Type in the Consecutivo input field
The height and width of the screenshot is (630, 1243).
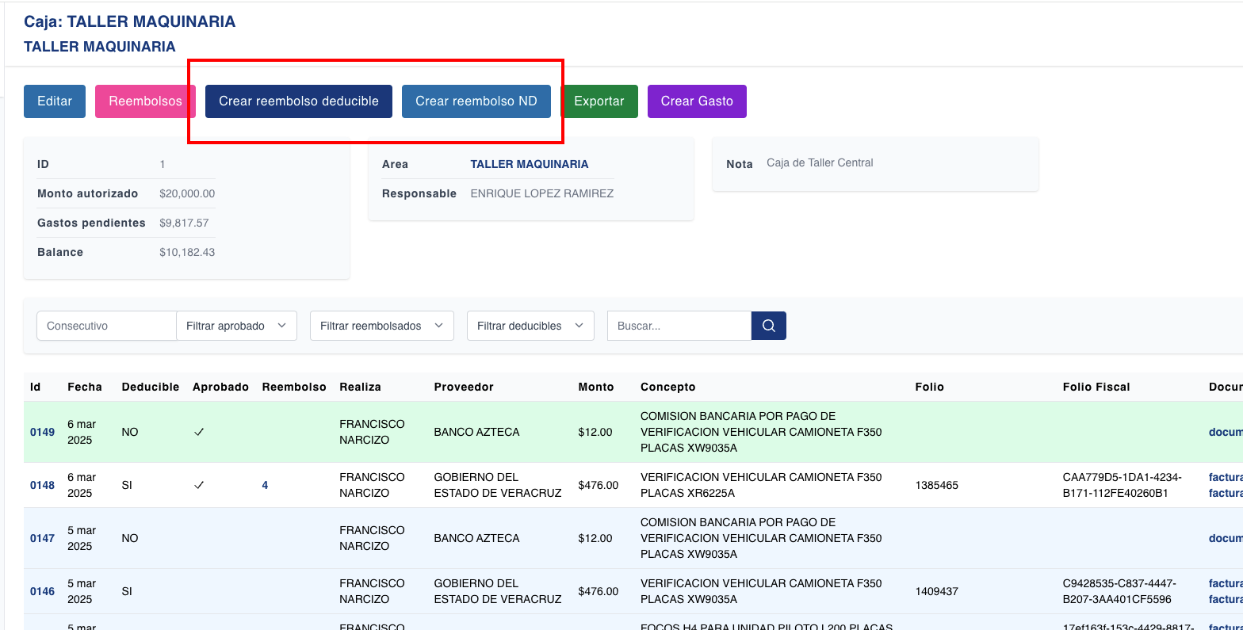(x=106, y=326)
